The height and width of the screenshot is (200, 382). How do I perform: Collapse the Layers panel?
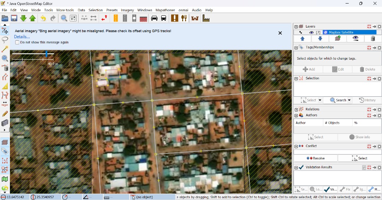pyautogui.click(x=296, y=26)
